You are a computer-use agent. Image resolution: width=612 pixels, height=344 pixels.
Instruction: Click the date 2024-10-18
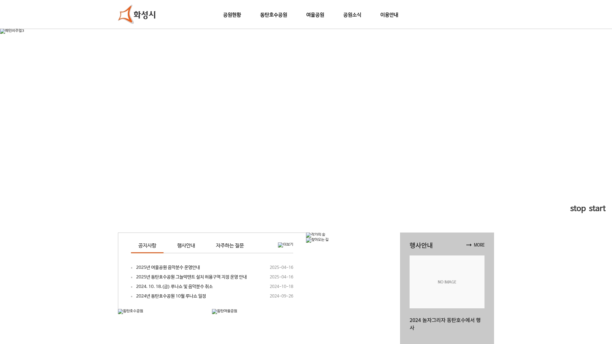pos(281,287)
